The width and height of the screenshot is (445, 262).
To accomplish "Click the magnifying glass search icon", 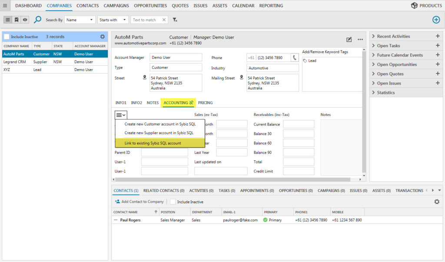I will click(x=38, y=20).
